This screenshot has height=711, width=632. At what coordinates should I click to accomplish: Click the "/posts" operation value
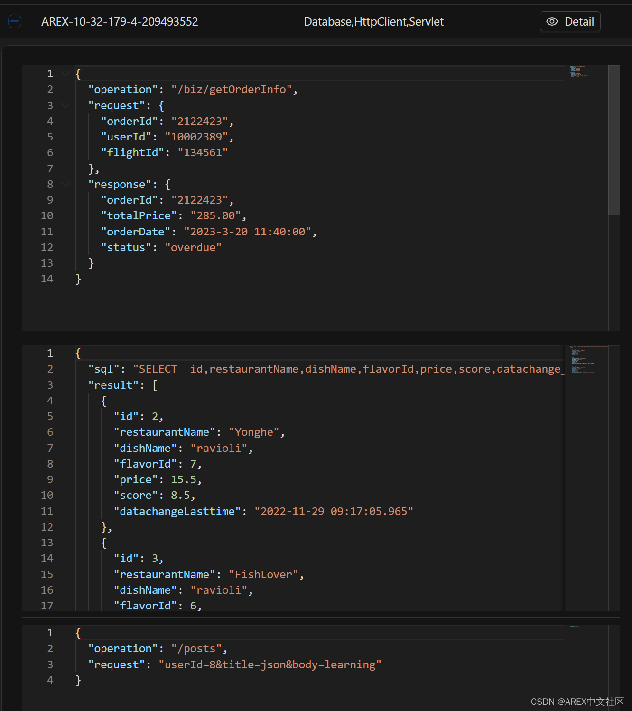pyautogui.click(x=197, y=648)
